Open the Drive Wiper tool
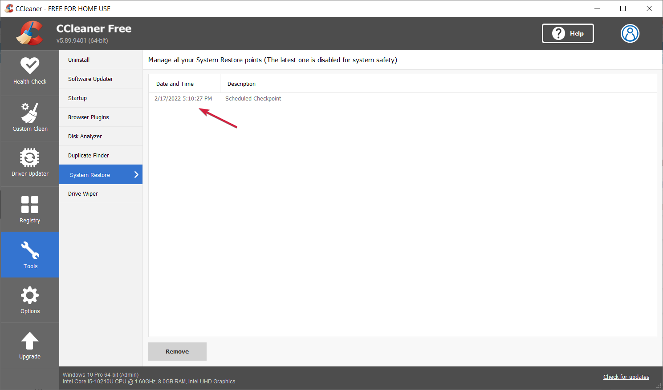The height and width of the screenshot is (390, 663). point(101,194)
